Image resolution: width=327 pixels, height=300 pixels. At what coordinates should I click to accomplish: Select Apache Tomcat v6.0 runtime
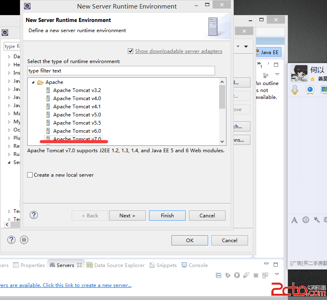77,131
